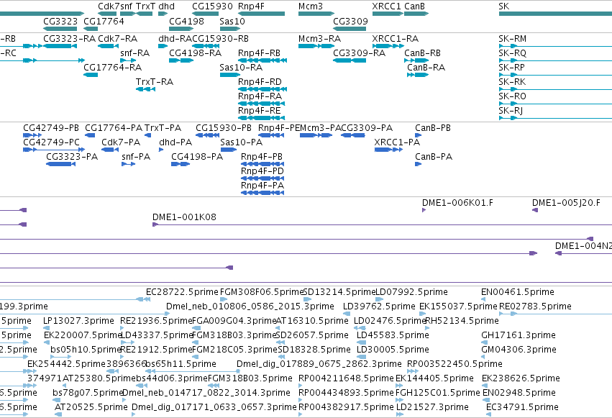The height and width of the screenshot is (418, 612).
Task: Click transcript SK-RJ
Action: [x=555, y=118]
